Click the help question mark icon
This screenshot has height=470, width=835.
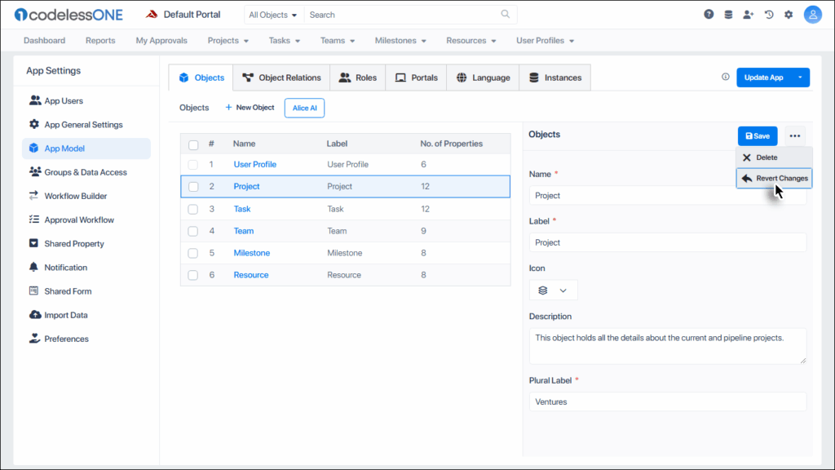point(709,15)
